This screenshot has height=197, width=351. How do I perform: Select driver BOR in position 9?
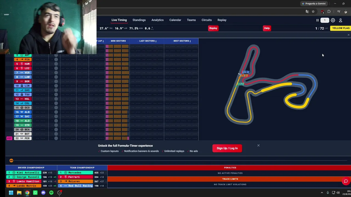point(22,82)
